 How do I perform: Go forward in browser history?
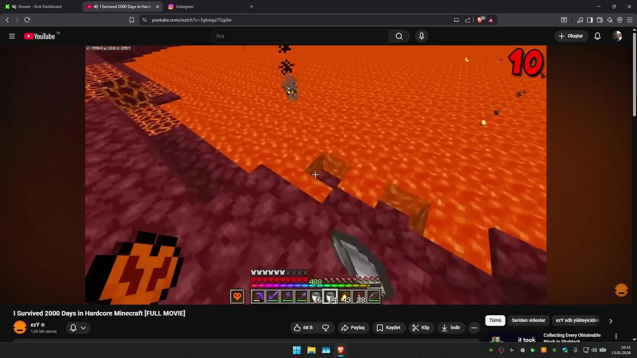pyautogui.click(x=17, y=20)
